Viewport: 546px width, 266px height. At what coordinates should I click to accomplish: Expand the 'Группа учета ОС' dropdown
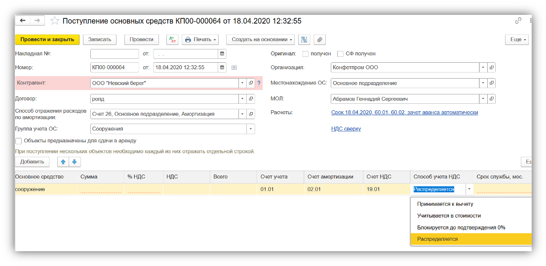251,129
